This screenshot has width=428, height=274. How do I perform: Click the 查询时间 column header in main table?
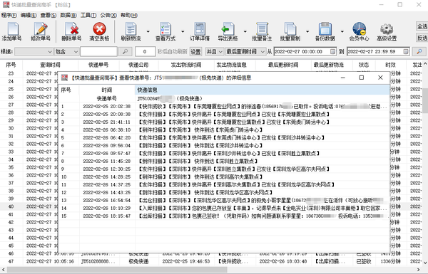(x=50, y=65)
